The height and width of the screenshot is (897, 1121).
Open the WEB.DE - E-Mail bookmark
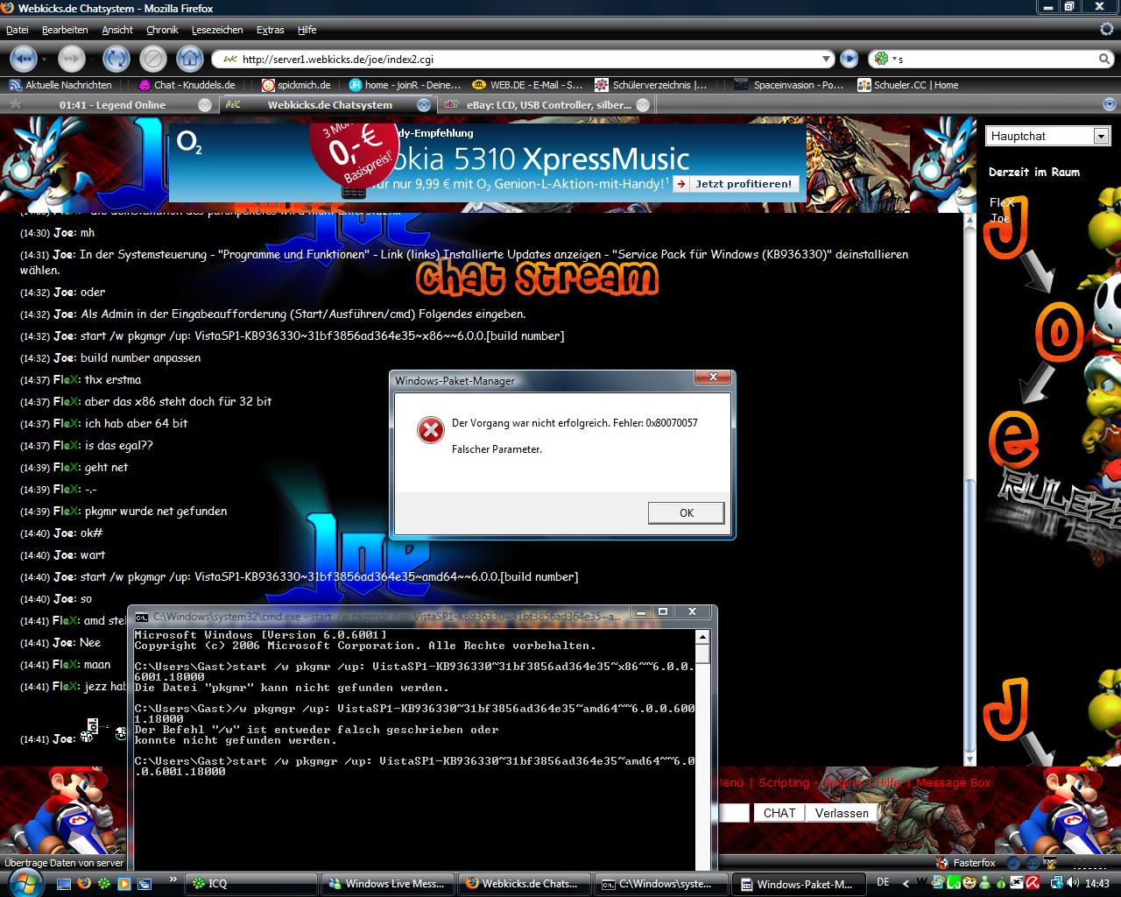pos(527,85)
